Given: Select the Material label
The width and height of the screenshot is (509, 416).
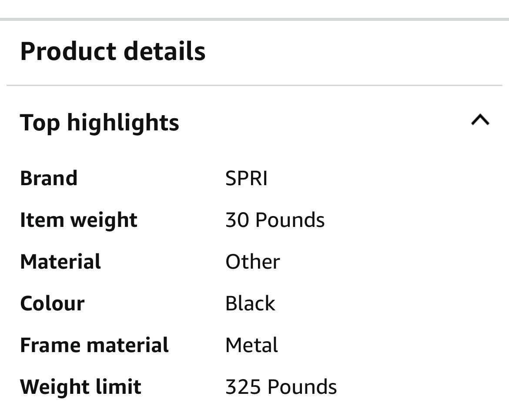Looking at the screenshot, I should tap(60, 262).
